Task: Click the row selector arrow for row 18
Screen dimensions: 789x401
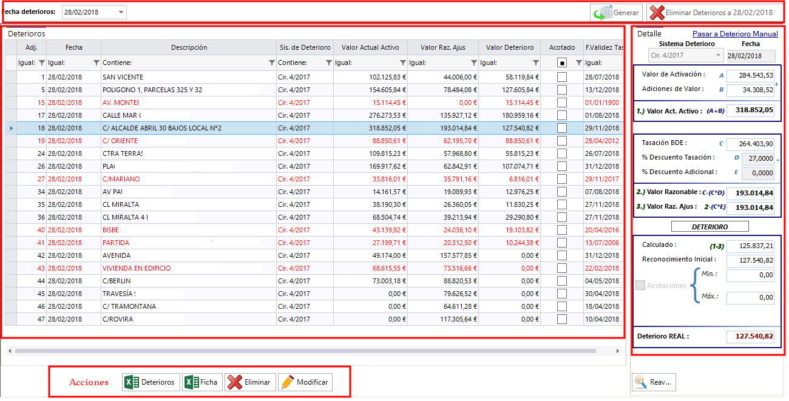Action: pos(11,128)
